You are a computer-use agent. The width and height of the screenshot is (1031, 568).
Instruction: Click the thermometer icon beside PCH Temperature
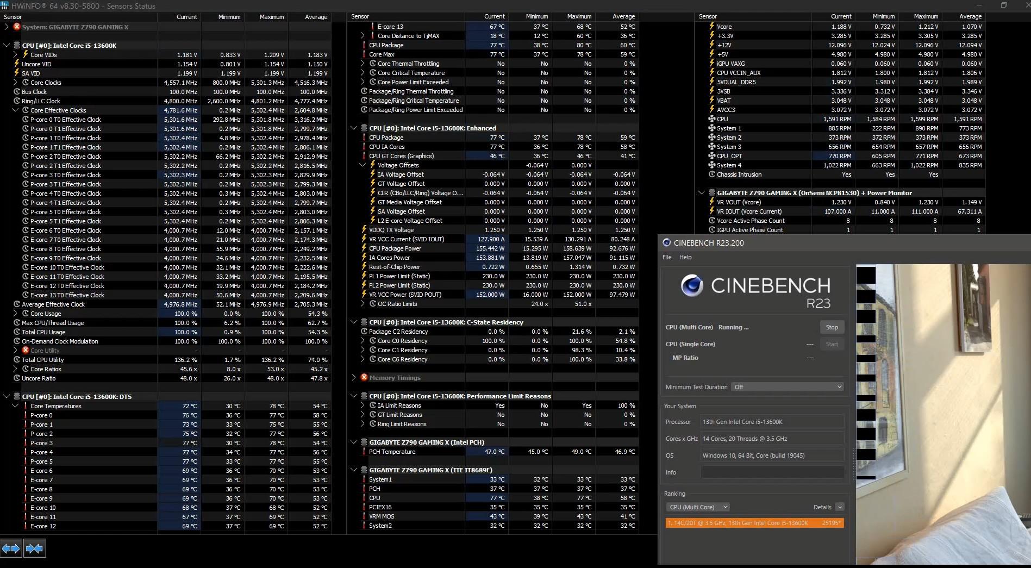(364, 452)
